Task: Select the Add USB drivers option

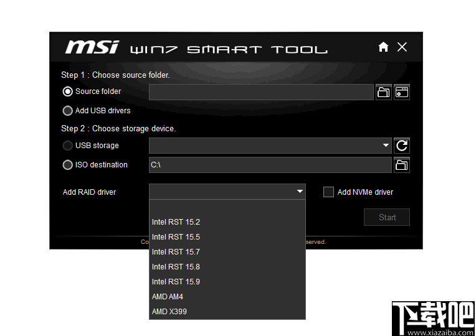Action: pos(67,111)
